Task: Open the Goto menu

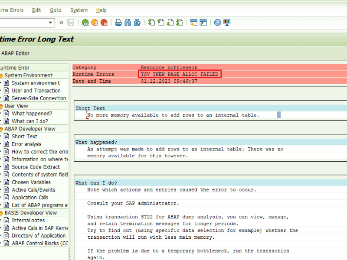Action: click(56, 10)
